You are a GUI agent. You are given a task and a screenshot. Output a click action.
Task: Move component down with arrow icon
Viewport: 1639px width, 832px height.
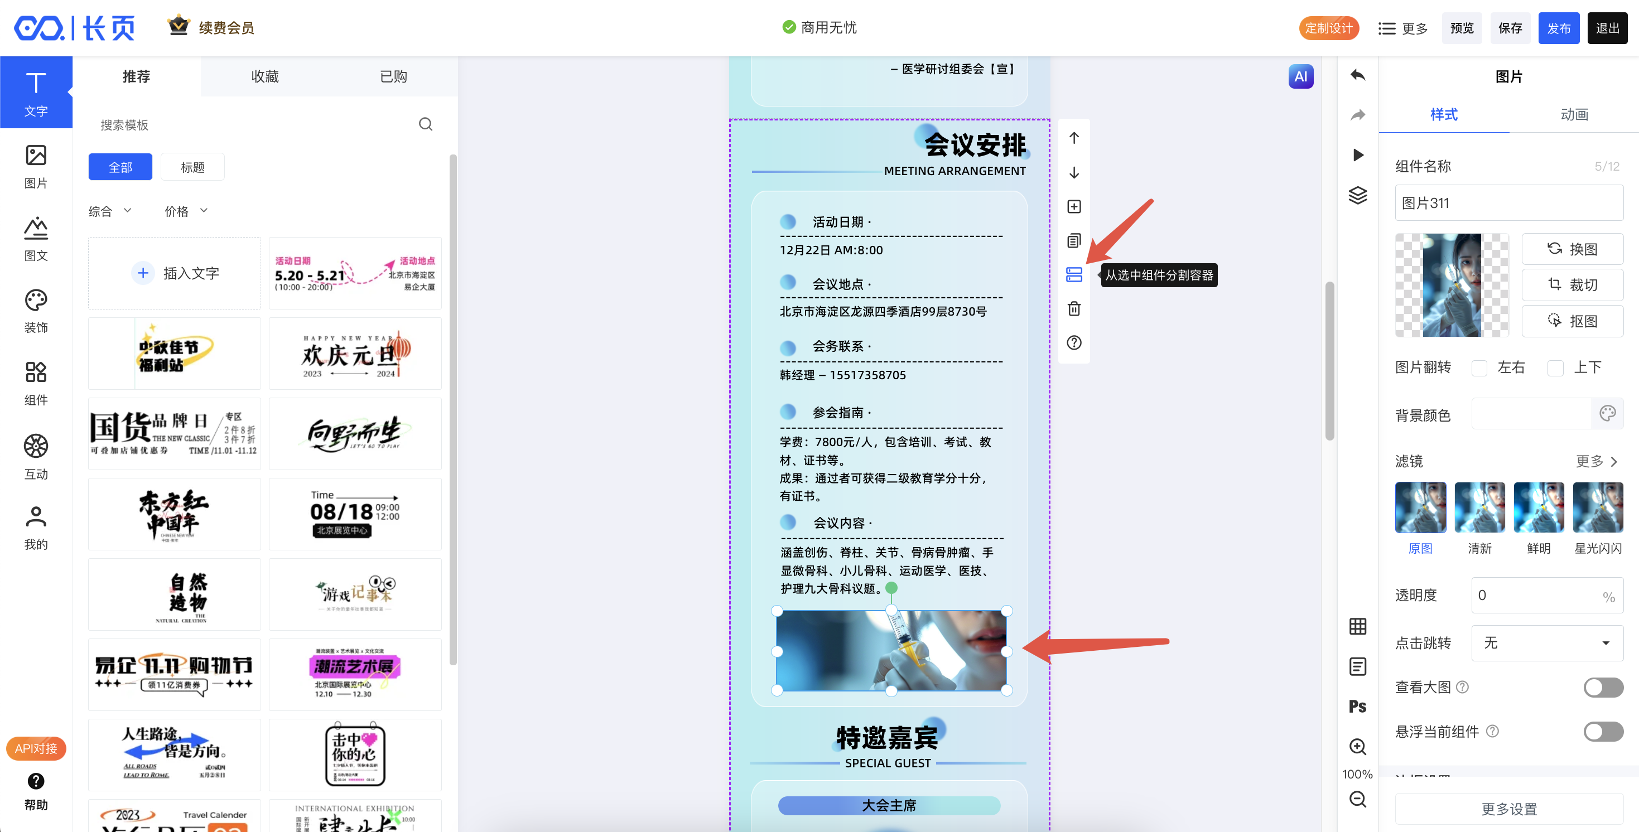(1074, 172)
